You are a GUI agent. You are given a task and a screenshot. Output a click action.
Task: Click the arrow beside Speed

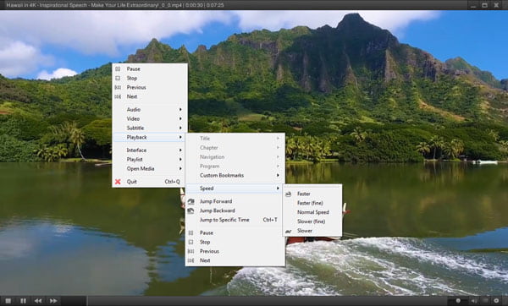click(278, 188)
